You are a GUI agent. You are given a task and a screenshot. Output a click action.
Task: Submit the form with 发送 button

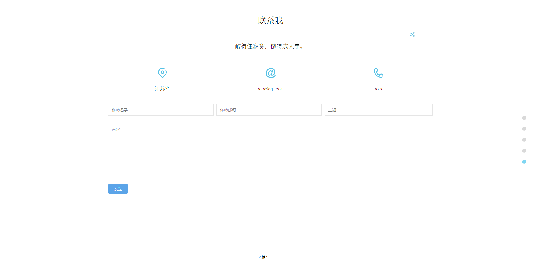point(118,189)
